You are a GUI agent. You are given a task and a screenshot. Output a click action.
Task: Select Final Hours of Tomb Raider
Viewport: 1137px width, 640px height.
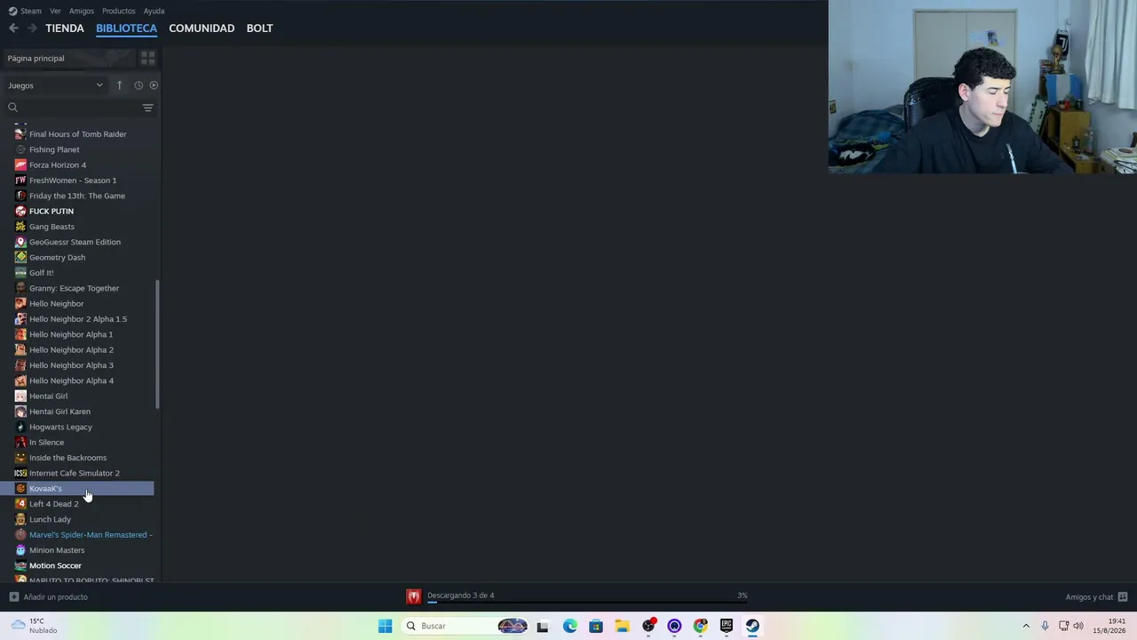point(79,134)
